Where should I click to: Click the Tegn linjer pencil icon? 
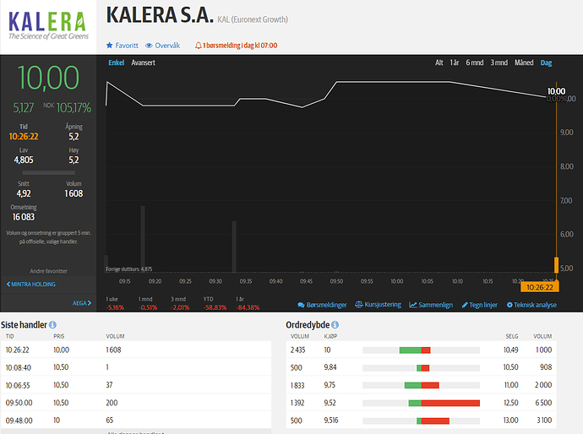coord(465,305)
